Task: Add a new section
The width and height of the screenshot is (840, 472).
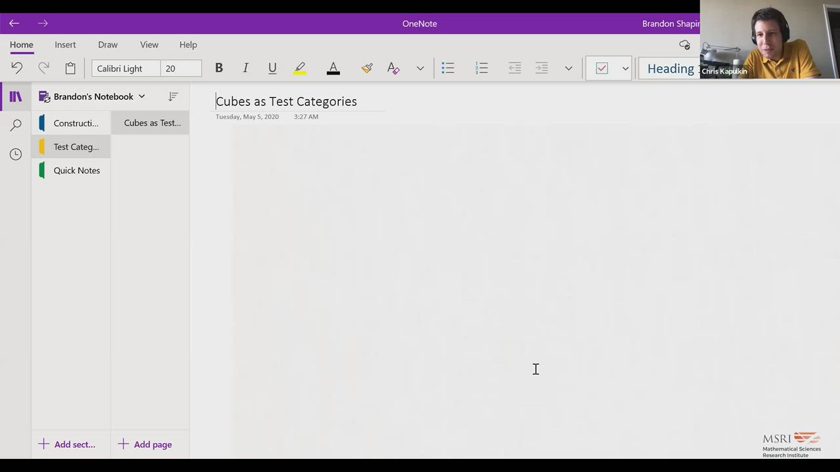Action: 67,444
